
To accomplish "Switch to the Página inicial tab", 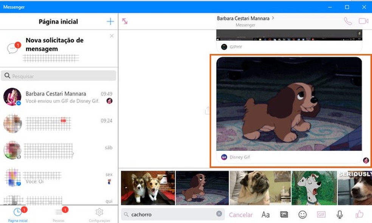I will (17, 214).
